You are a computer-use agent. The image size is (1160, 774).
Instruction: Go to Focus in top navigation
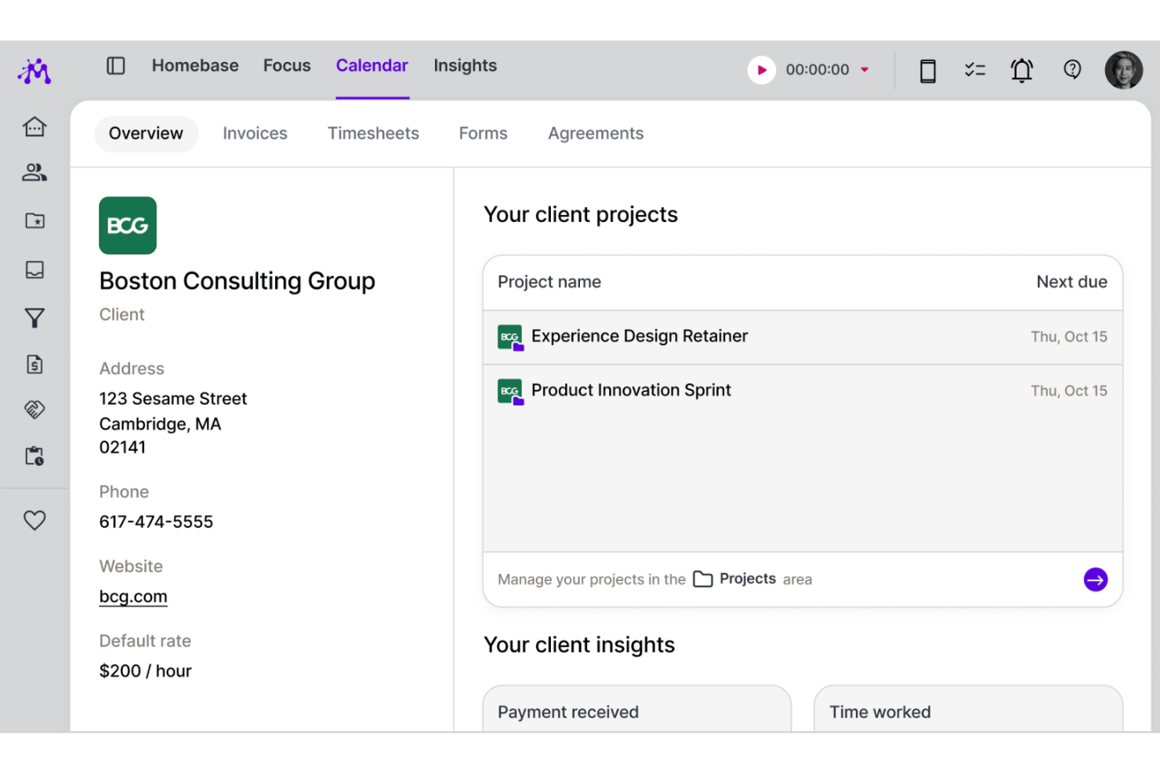click(x=287, y=66)
